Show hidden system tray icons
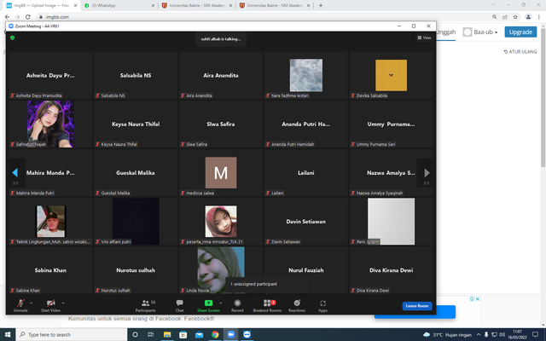 479,335
